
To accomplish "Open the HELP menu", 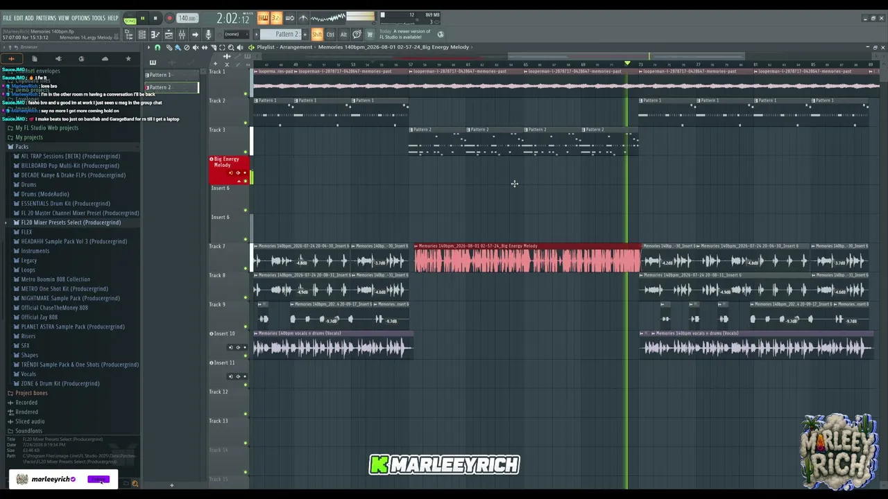I will (x=113, y=18).
